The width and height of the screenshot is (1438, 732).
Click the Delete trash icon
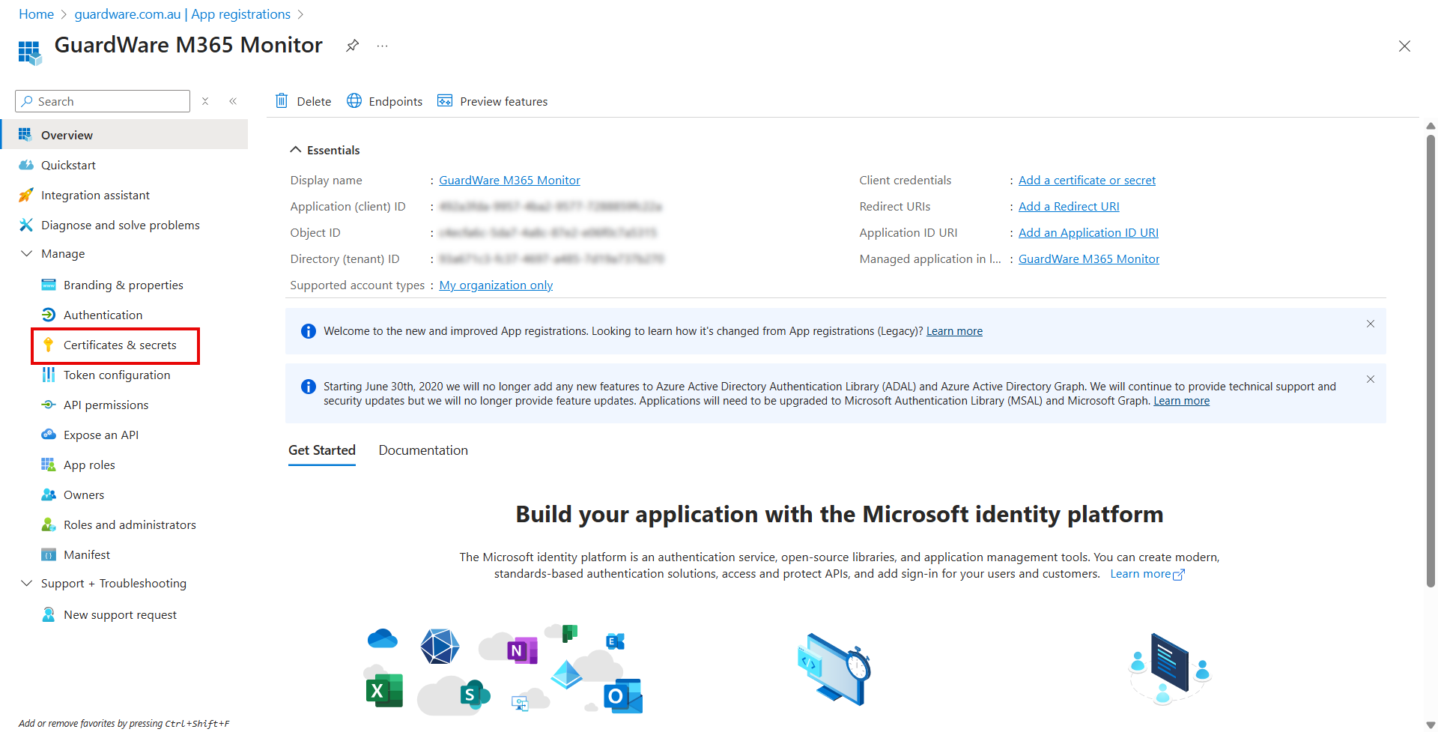(282, 100)
